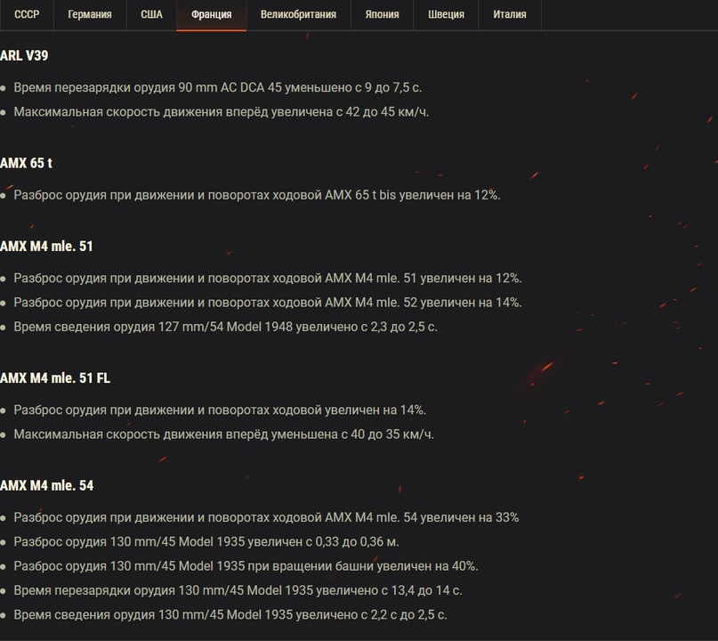Open the Германия tab

90,14
